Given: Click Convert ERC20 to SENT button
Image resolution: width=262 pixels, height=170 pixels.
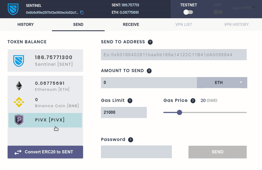Looking at the screenshot, I should (x=45, y=152).
